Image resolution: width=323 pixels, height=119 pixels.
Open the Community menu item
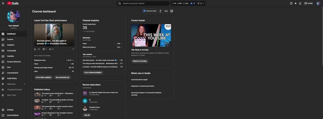13,51
